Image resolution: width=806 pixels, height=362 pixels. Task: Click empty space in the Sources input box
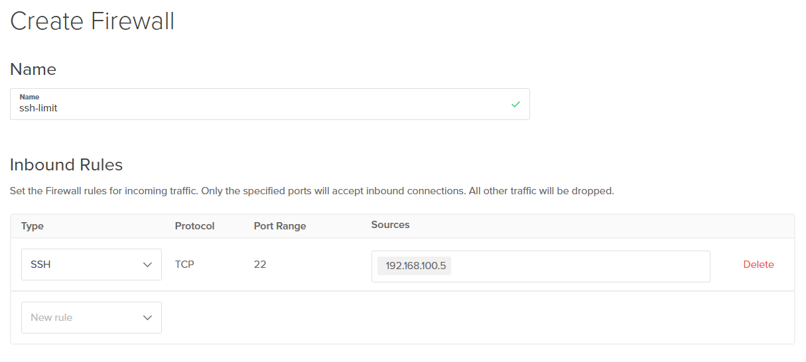[577, 266]
